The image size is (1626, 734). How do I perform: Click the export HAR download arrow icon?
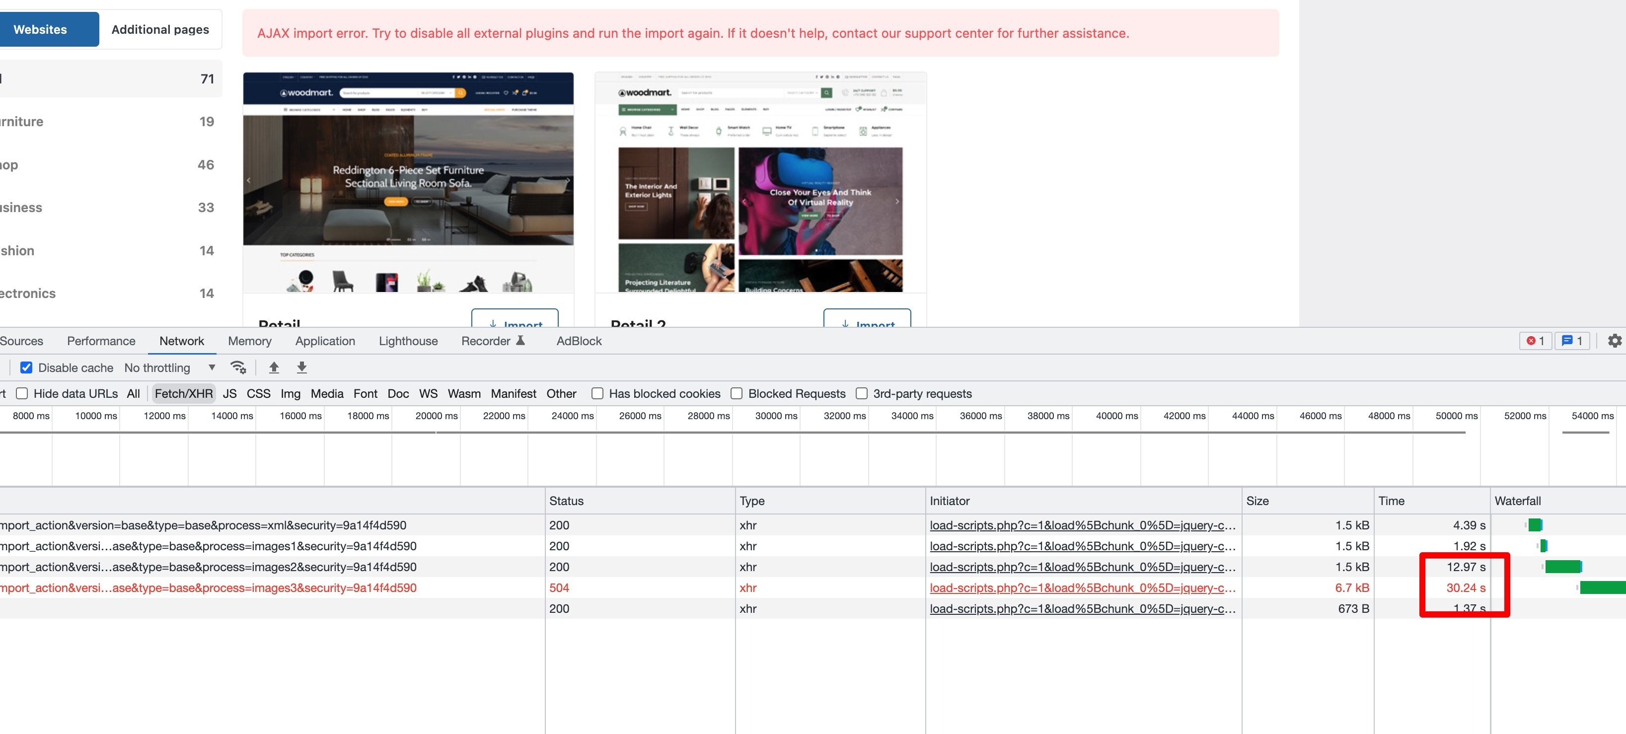click(302, 367)
